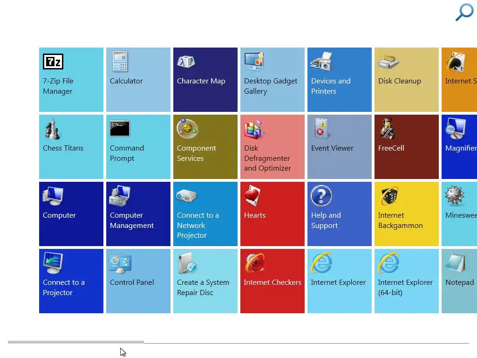The image size is (477, 358).
Task: Launch FreeCell via its king card icon
Action: pyautogui.click(x=387, y=129)
